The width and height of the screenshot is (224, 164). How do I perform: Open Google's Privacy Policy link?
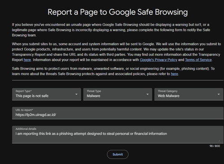159,60
